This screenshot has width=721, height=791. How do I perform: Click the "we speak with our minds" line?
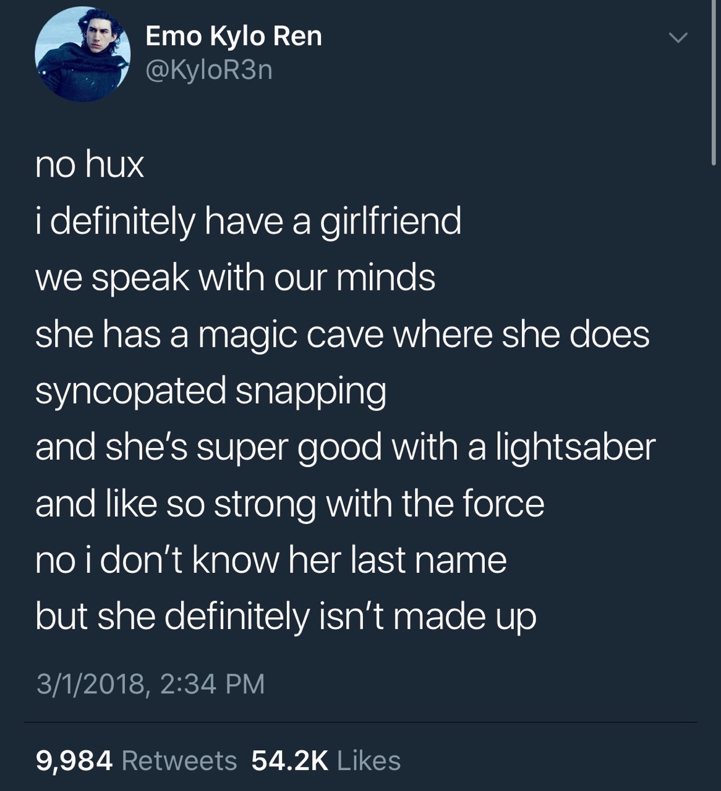pos(235,277)
